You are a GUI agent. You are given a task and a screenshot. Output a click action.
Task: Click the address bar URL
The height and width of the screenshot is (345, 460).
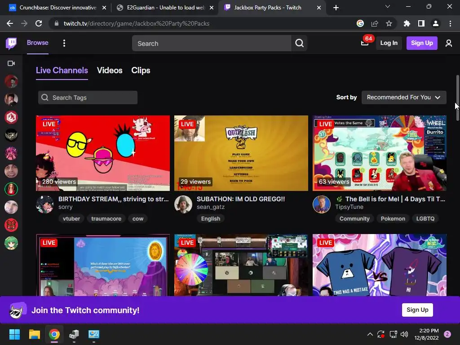point(137,23)
